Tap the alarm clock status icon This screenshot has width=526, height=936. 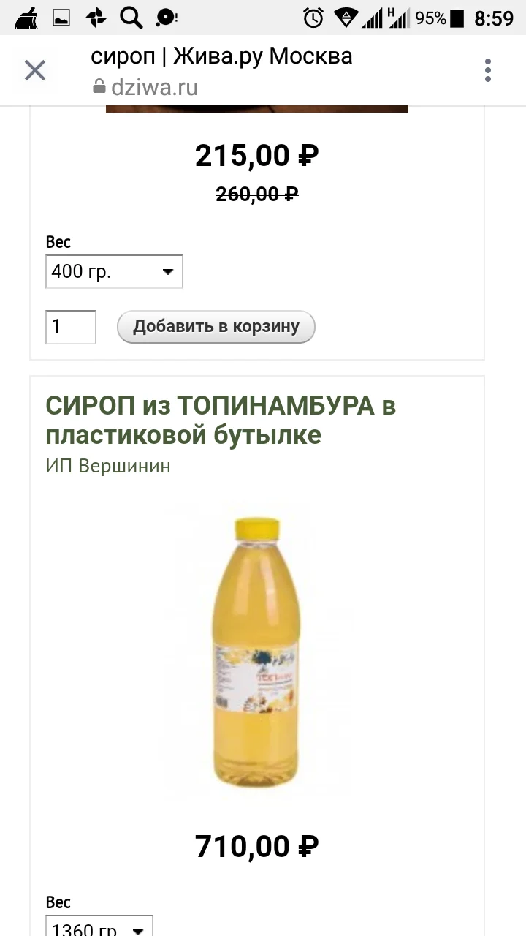[313, 18]
